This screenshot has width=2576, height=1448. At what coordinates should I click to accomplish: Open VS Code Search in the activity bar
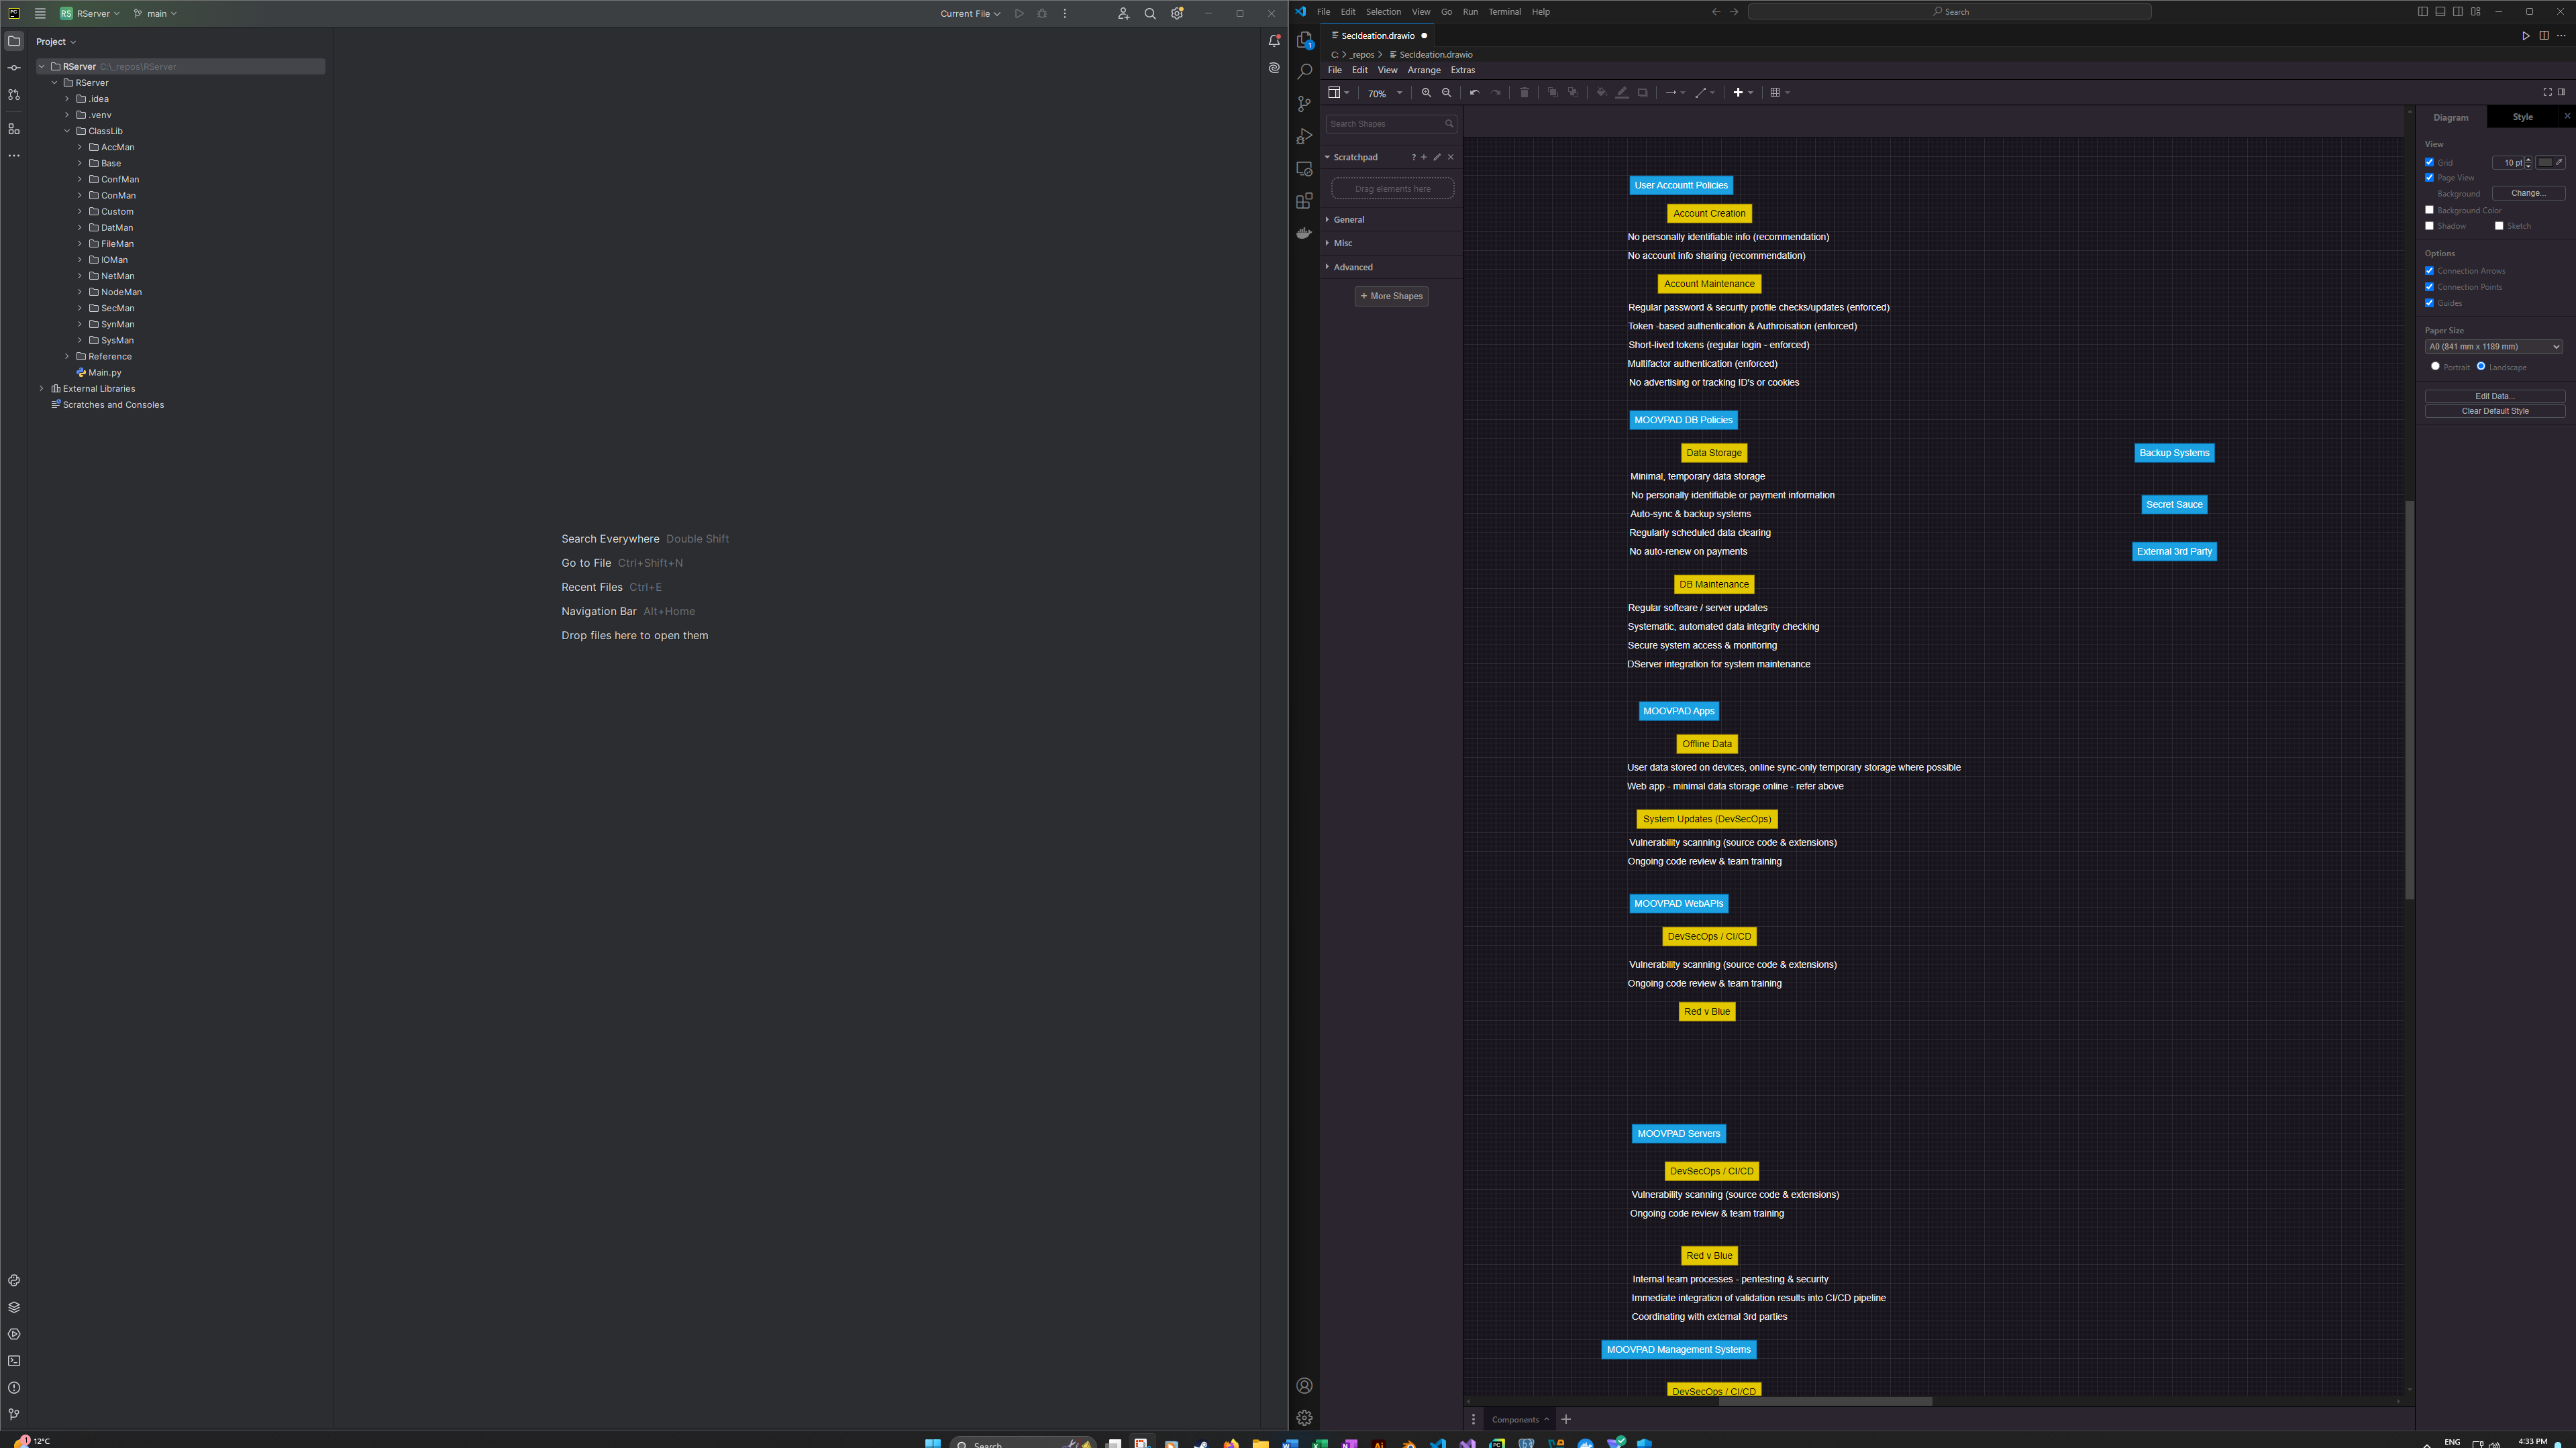[1304, 72]
